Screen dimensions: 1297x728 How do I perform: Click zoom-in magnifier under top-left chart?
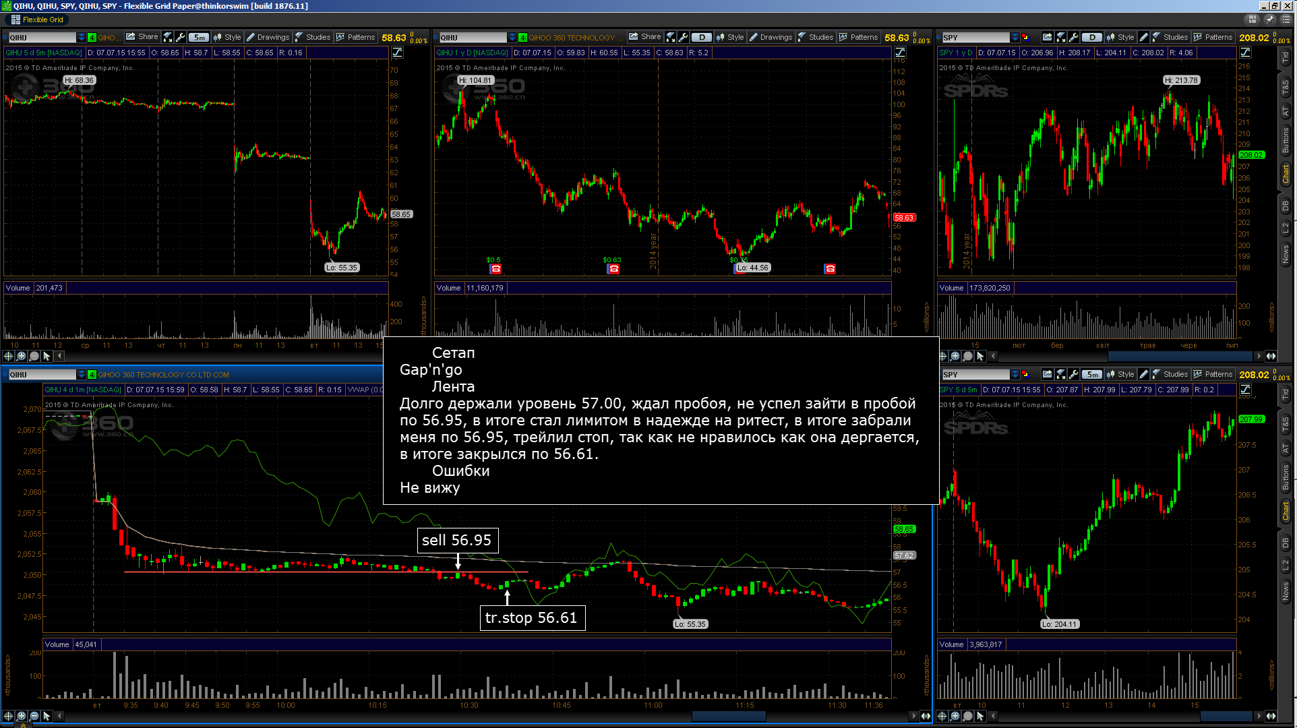click(x=22, y=356)
